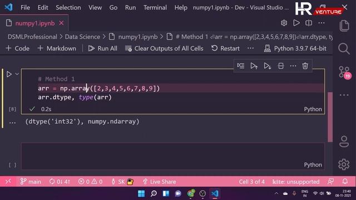Screen dimensions: 356x200
Task: Open editor title More Actions ellipsis
Action: (322, 23)
